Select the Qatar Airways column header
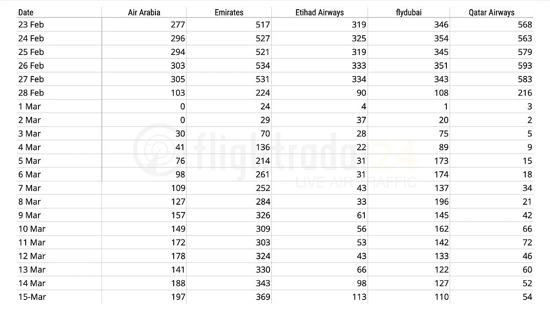The width and height of the screenshot is (550, 310). (x=491, y=12)
